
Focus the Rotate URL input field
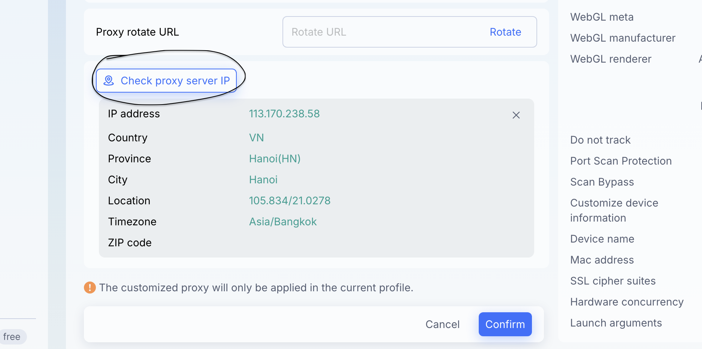click(386, 32)
